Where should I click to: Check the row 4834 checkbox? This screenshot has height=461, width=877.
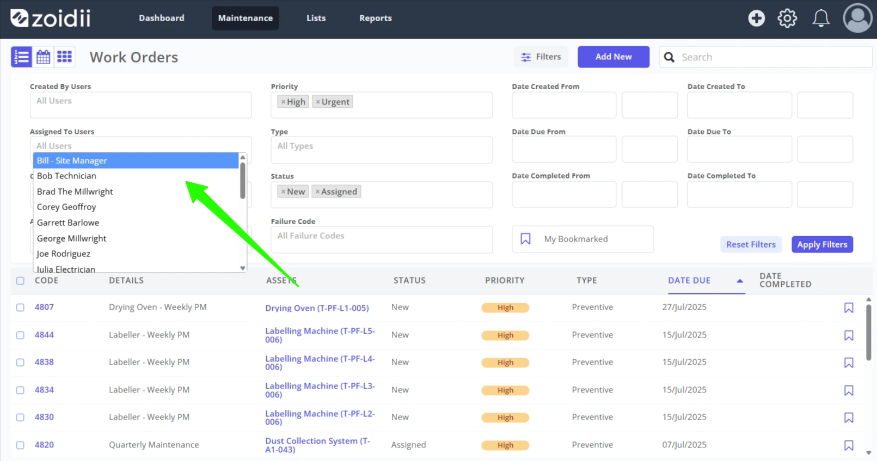[x=20, y=390]
